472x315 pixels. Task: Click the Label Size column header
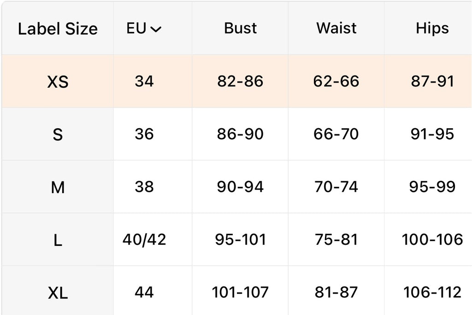pos(58,29)
